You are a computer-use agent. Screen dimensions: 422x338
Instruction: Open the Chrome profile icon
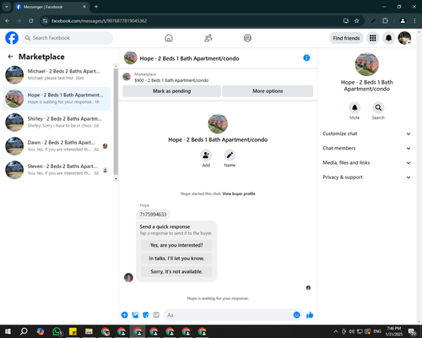pos(403,21)
